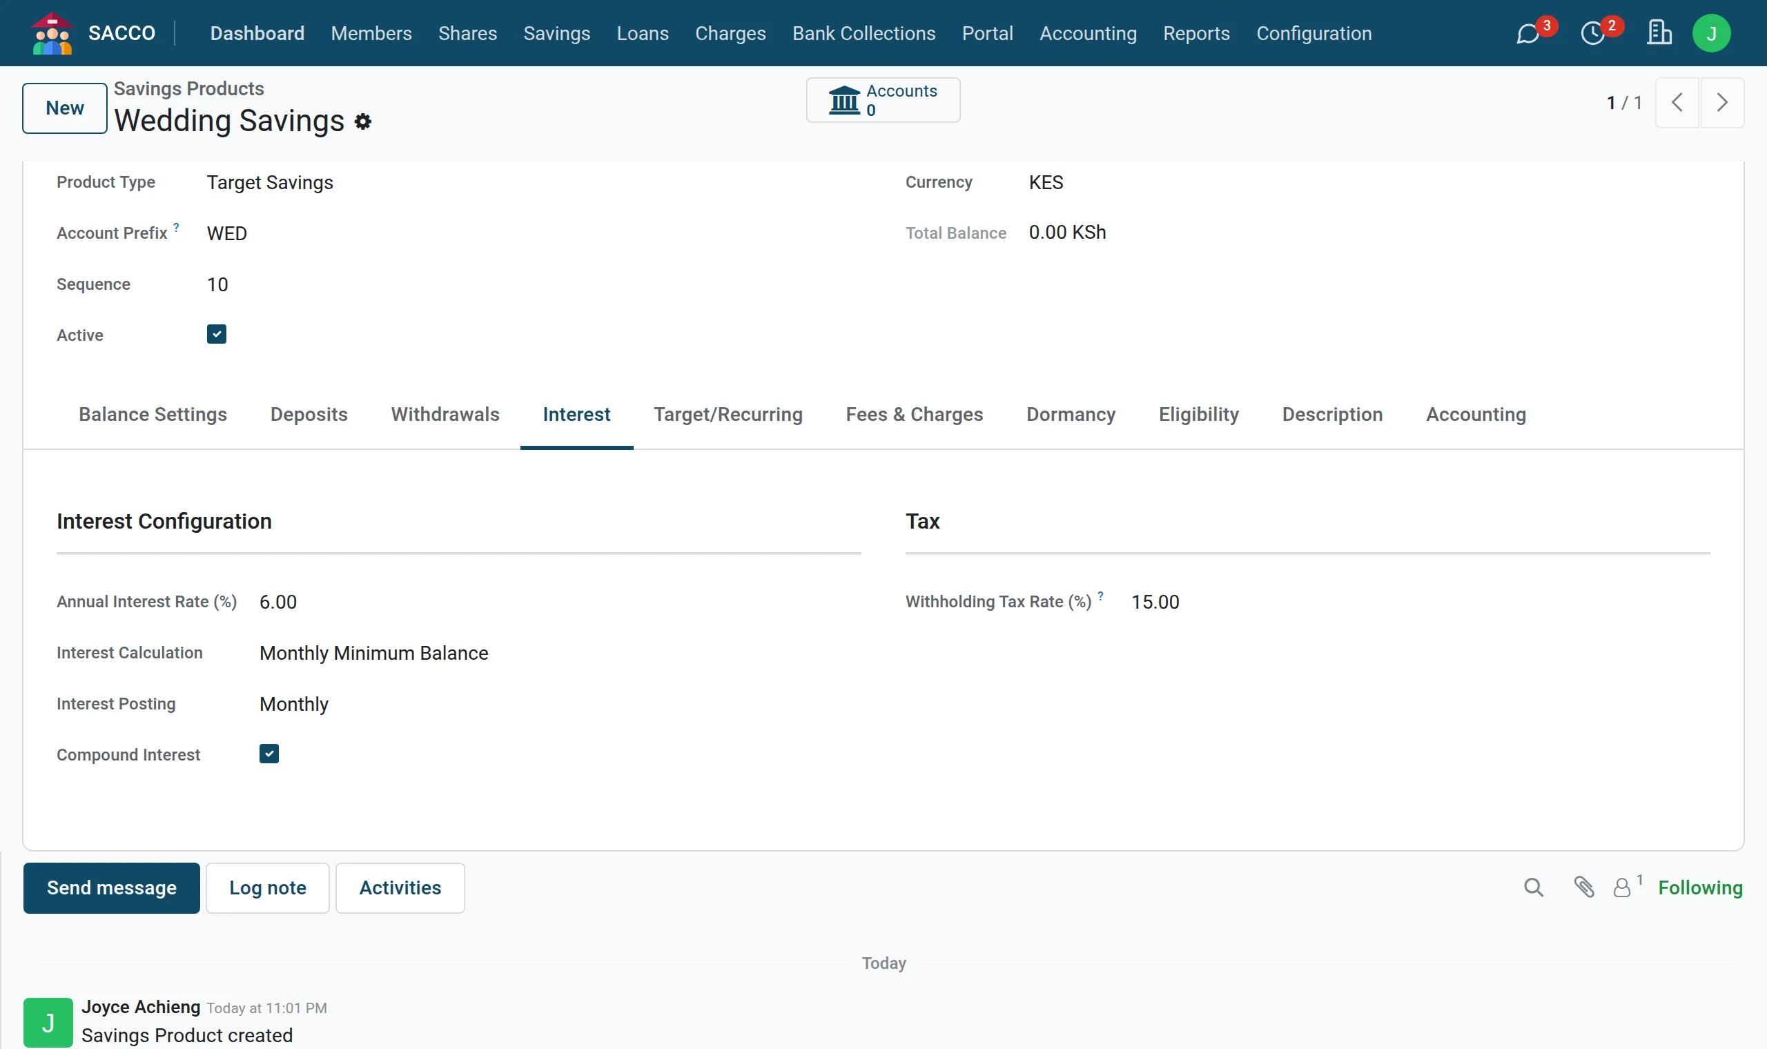This screenshot has width=1767, height=1049.
Task: Click Joyce Achieng's green avatar in the chatter
Action: [48, 1022]
